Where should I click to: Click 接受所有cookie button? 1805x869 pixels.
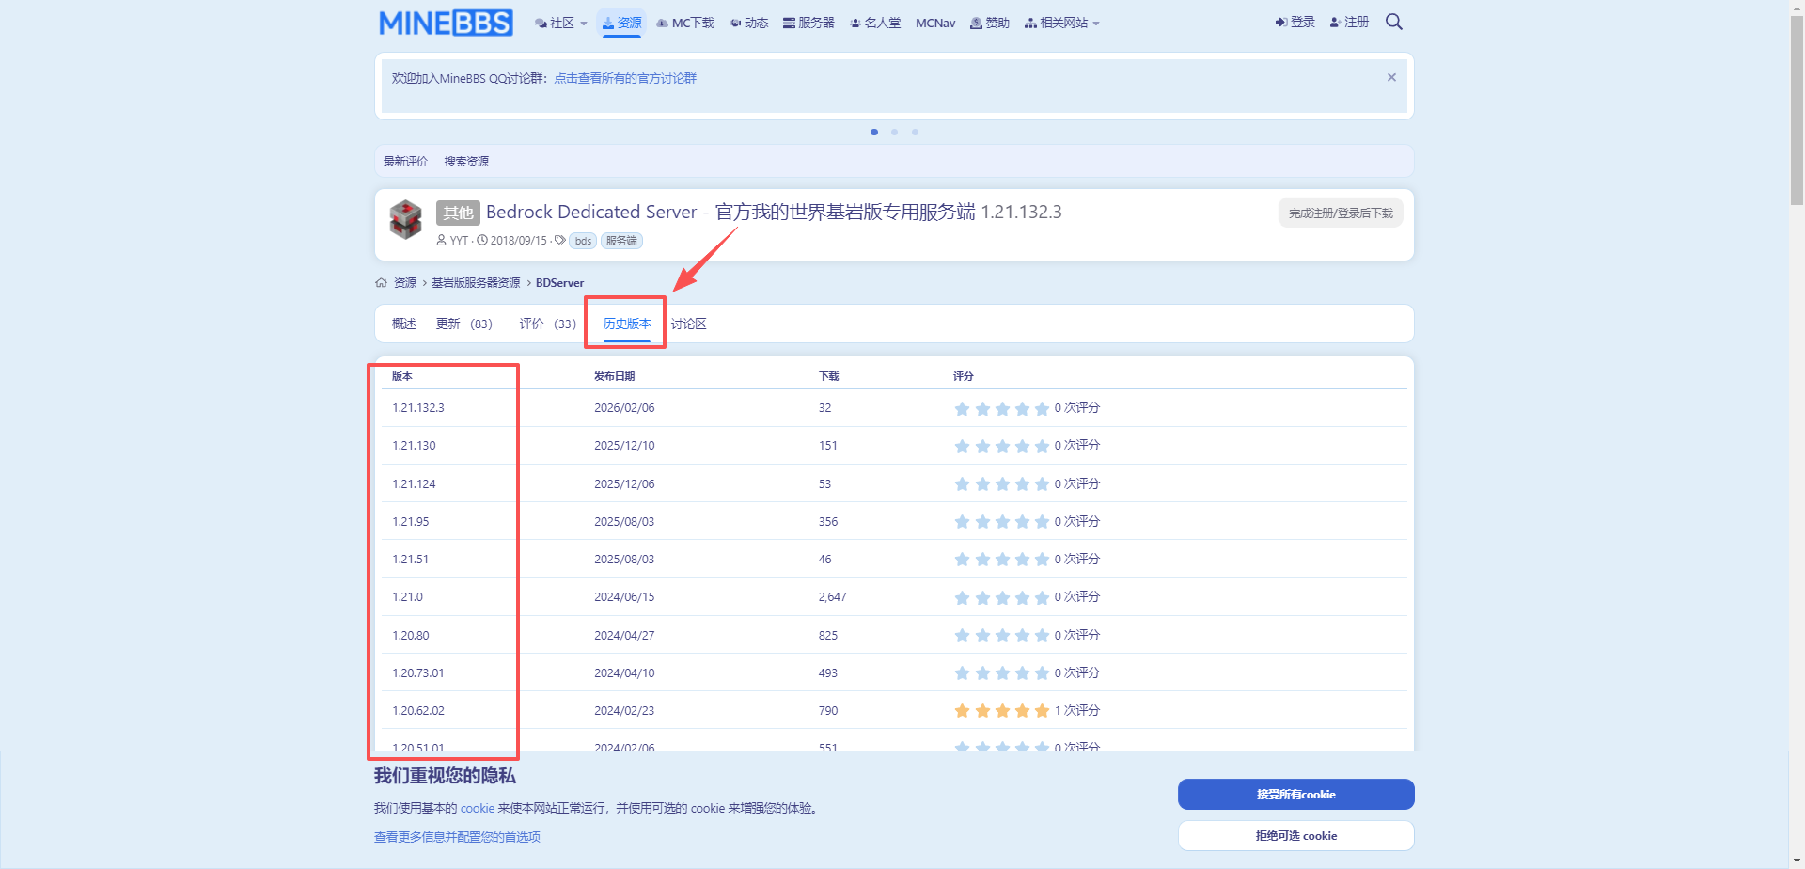tap(1295, 795)
